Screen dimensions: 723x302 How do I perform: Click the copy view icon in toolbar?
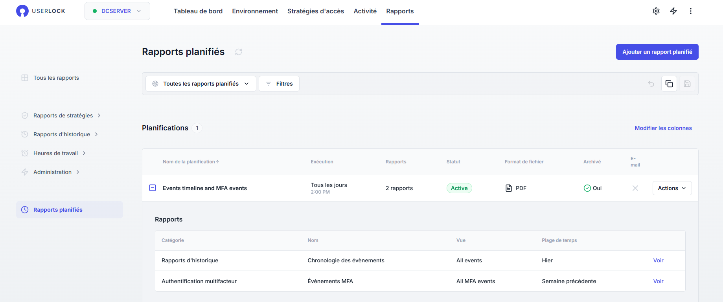point(669,84)
